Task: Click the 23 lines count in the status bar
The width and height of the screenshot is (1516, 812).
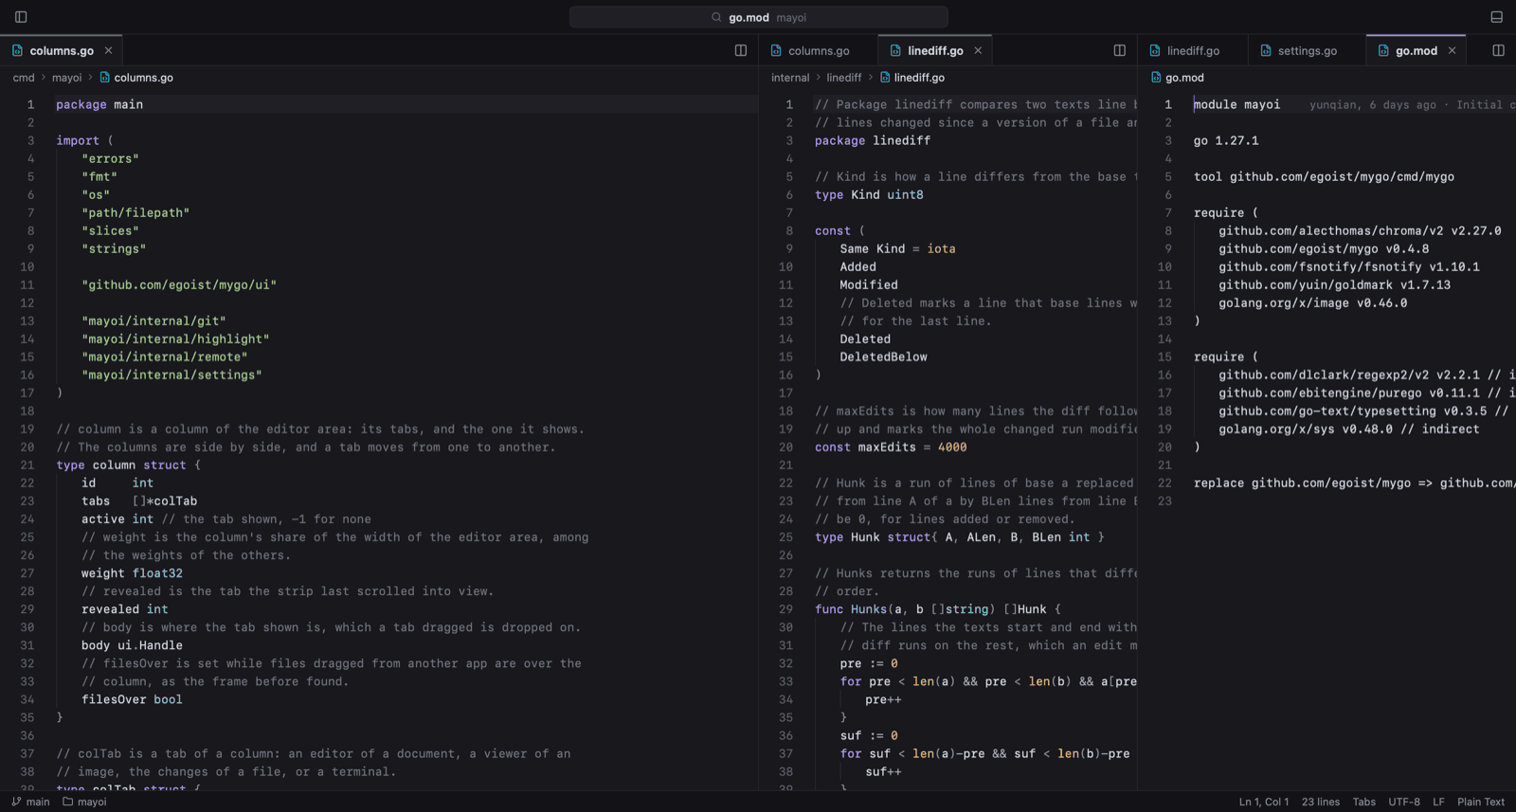Action: pyautogui.click(x=1321, y=802)
